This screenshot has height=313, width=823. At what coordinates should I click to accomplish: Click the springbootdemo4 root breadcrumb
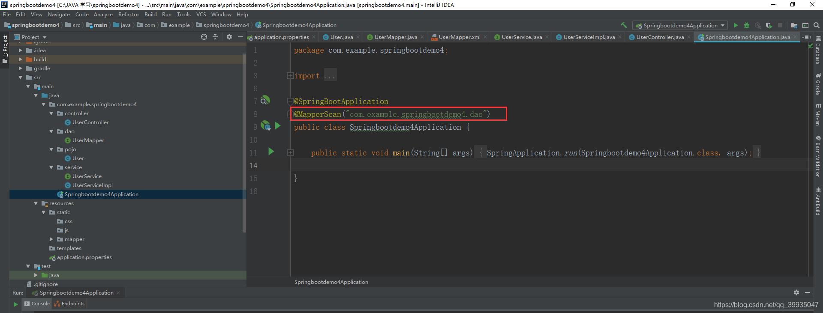(x=32, y=25)
